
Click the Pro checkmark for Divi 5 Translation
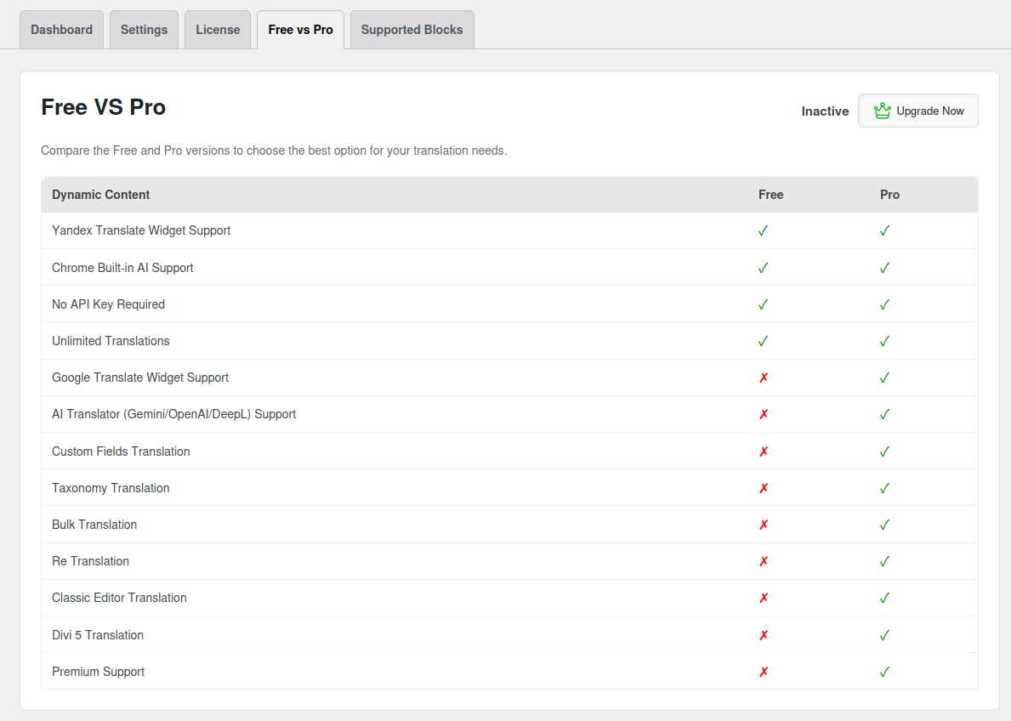pyautogui.click(x=884, y=635)
